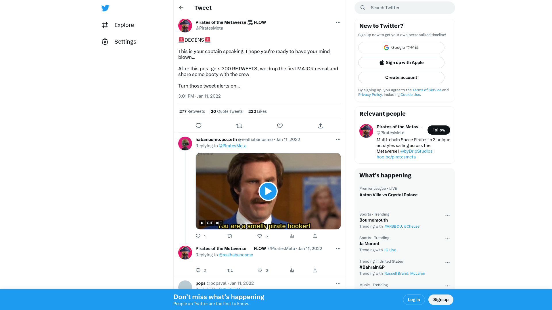Open Pirates avatar in Relevant people
Viewport: 552px width, 310px height.
pyautogui.click(x=366, y=131)
